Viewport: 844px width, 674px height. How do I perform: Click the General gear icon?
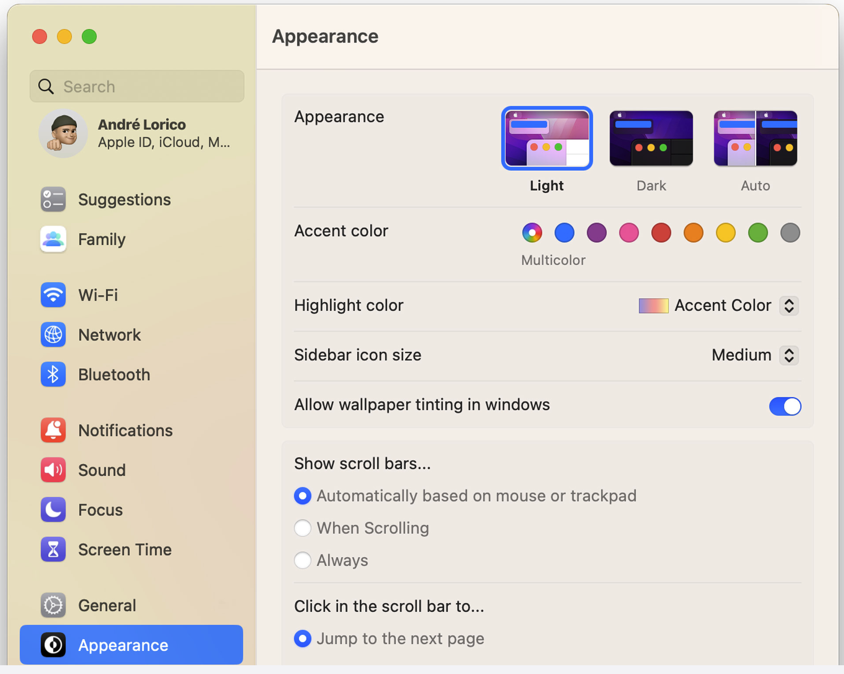pyautogui.click(x=53, y=605)
